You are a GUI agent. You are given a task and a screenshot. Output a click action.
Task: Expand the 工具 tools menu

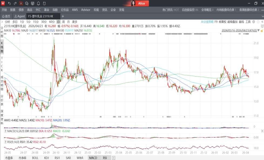(248, 22)
